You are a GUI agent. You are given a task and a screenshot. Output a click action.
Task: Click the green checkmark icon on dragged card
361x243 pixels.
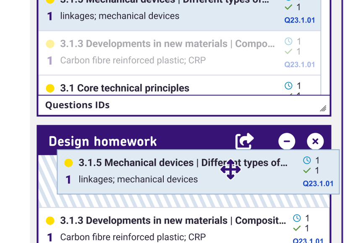click(307, 171)
